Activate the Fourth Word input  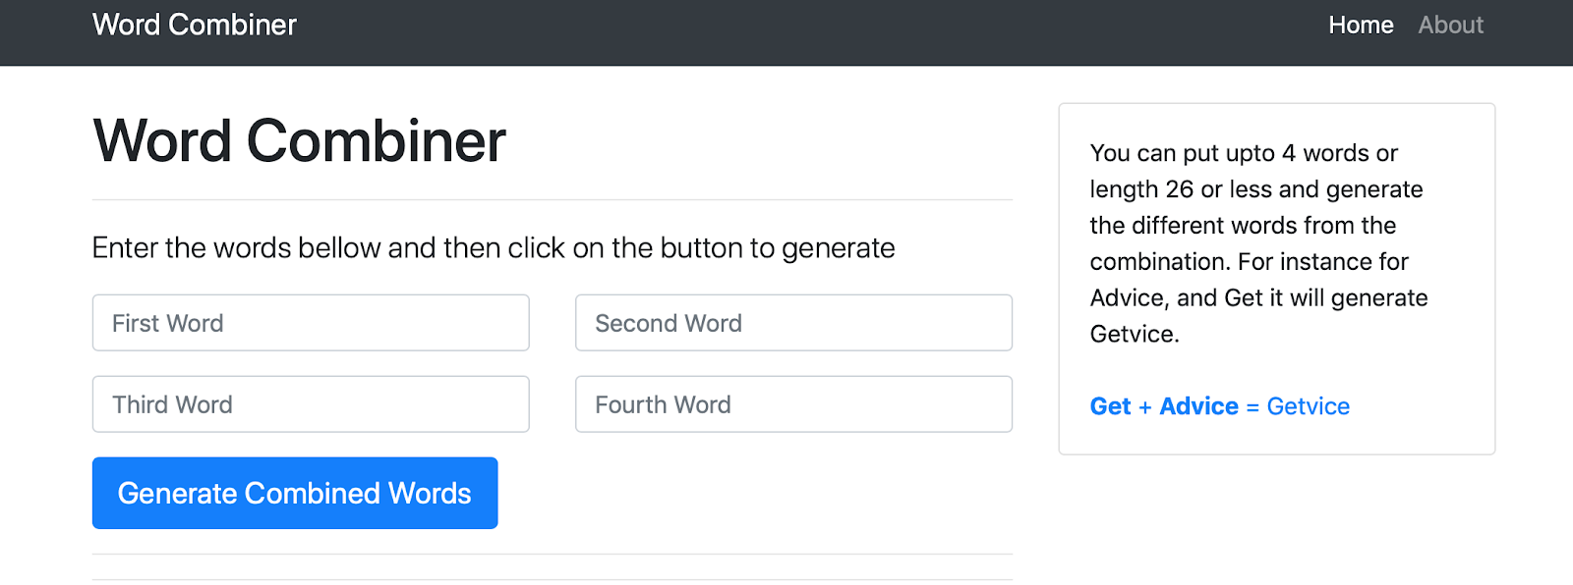[x=793, y=404]
